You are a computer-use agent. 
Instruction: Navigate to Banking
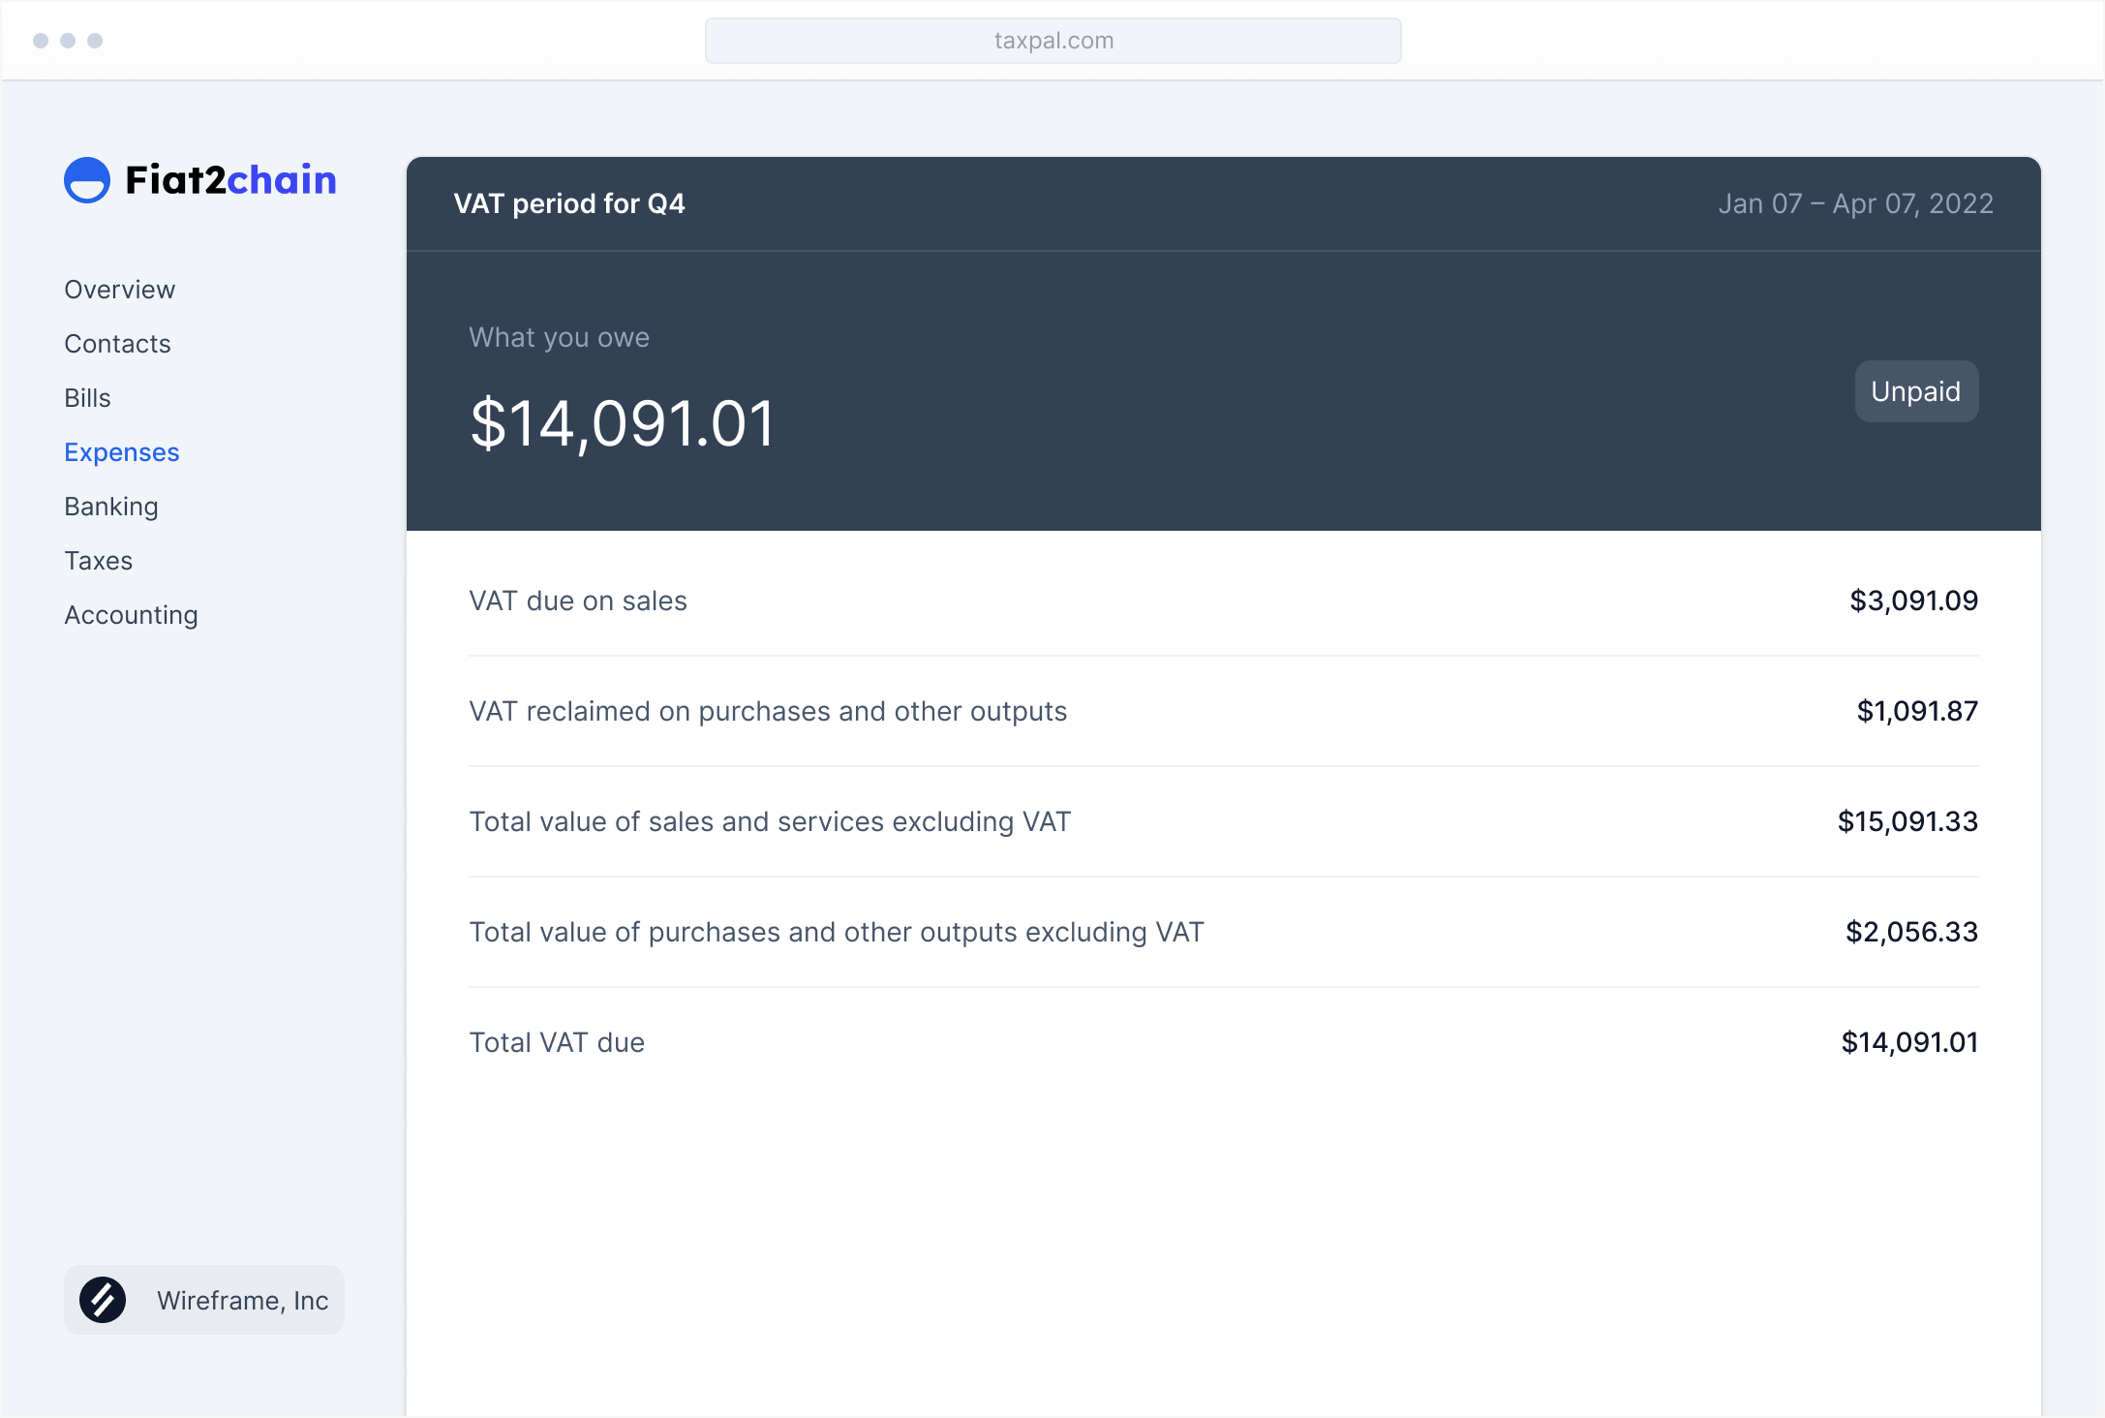(x=111, y=507)
